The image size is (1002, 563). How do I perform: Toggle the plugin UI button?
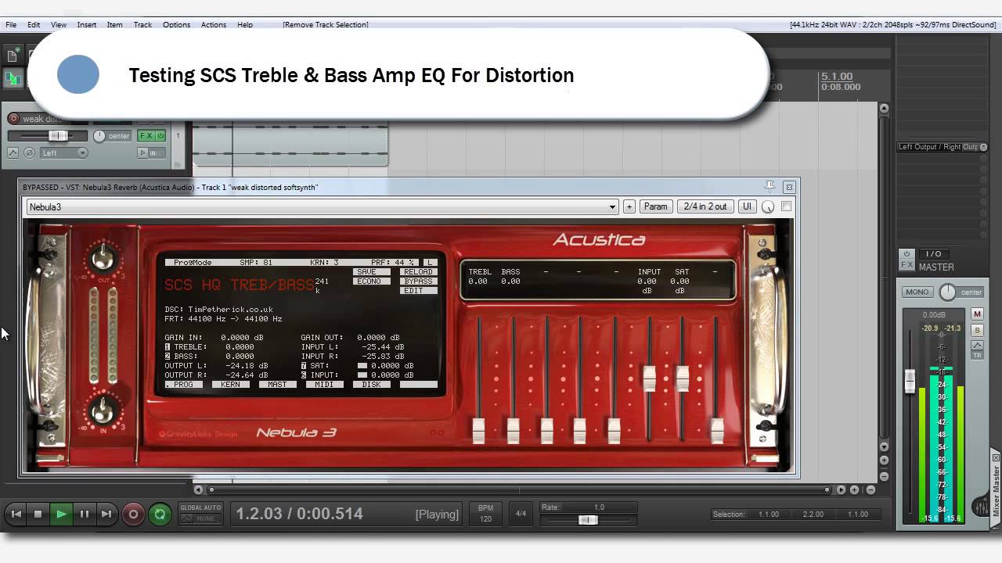coord(747,207)
